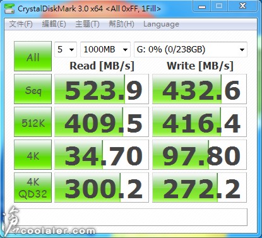Viewport: 262px width, 238px height.
Task: Start the 4K random test
Action: click(x=33, y=155)
